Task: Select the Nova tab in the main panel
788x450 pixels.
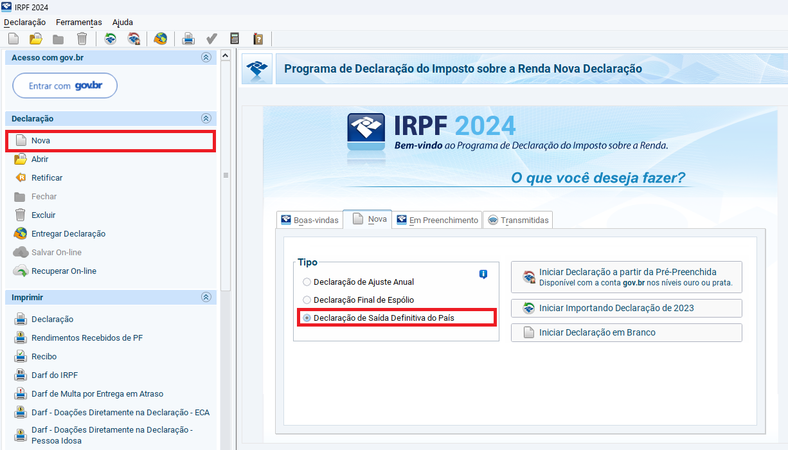Action: tap(368, 219)
